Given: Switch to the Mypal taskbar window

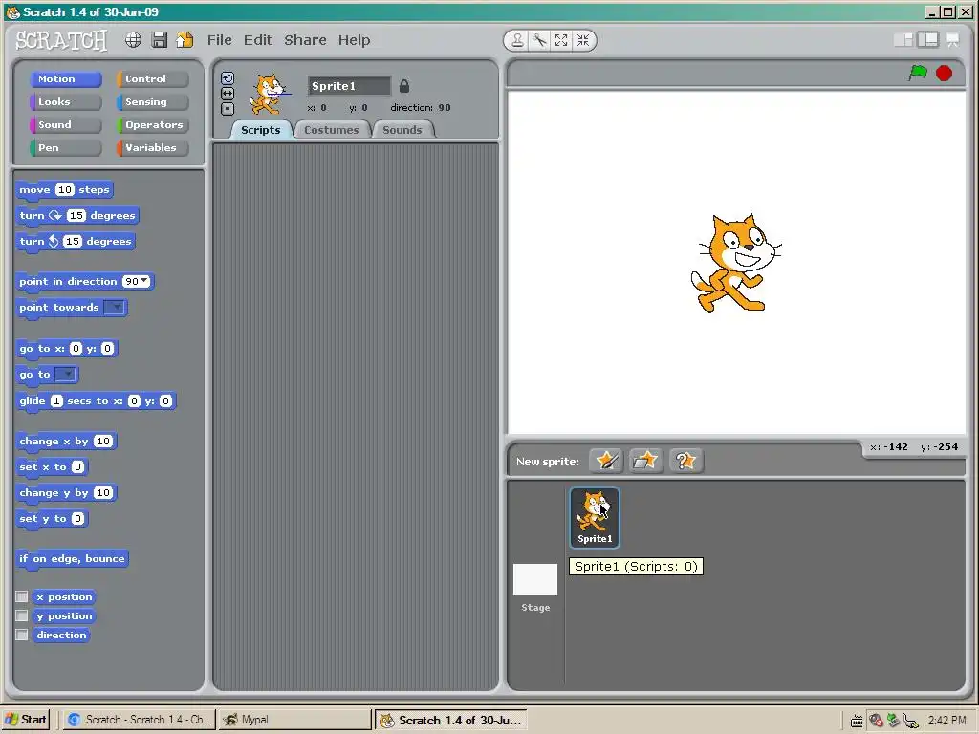Looking at the screenshot, I should point(294,720).
